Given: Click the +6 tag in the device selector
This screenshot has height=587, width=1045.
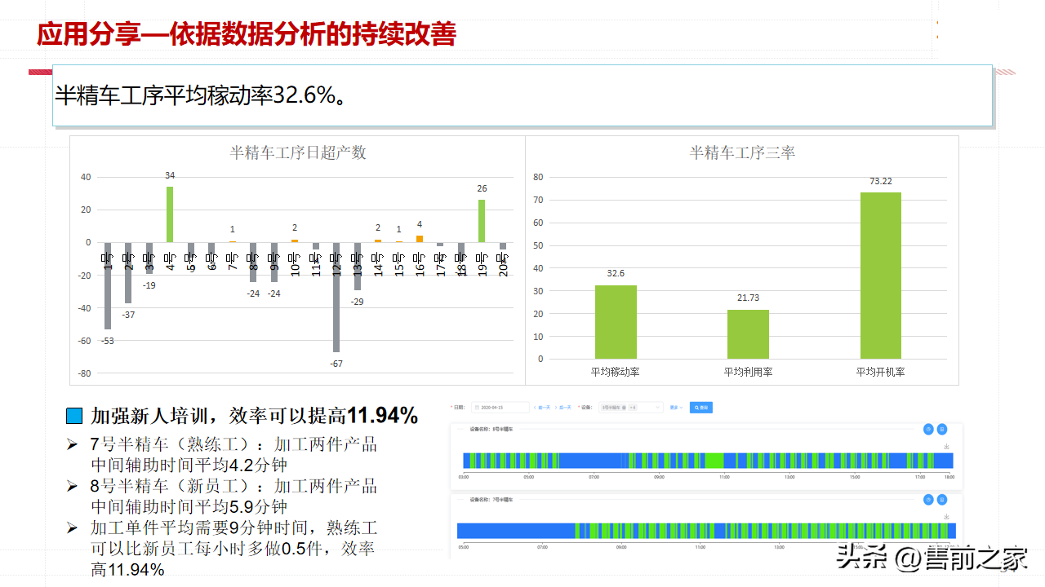Looking at the screenshot, I should [x=633, y=408].
